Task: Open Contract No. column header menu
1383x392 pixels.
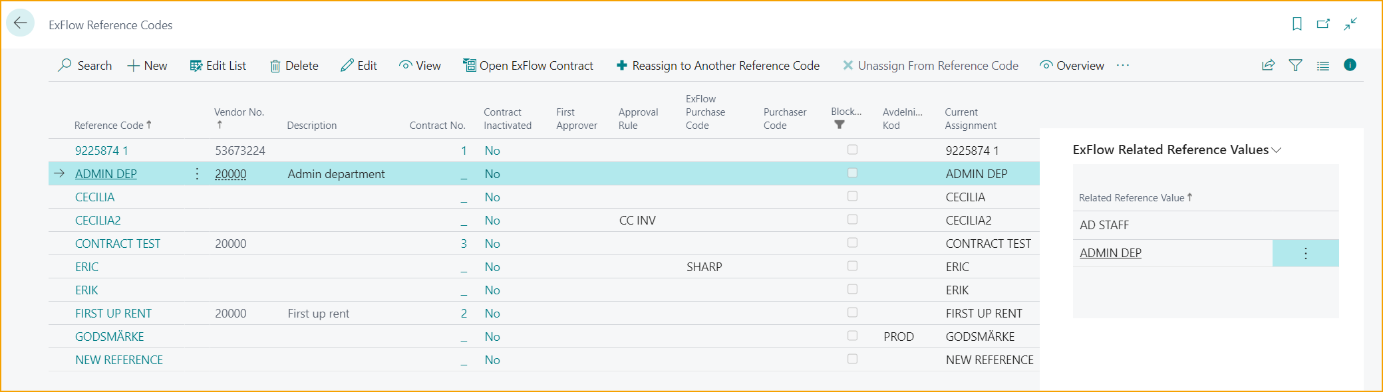Action: 437,125
